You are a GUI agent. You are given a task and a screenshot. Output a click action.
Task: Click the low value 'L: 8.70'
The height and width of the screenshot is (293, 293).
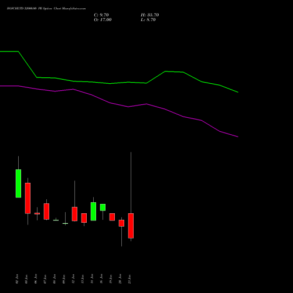pyautogui.click(x=148, y=20)
